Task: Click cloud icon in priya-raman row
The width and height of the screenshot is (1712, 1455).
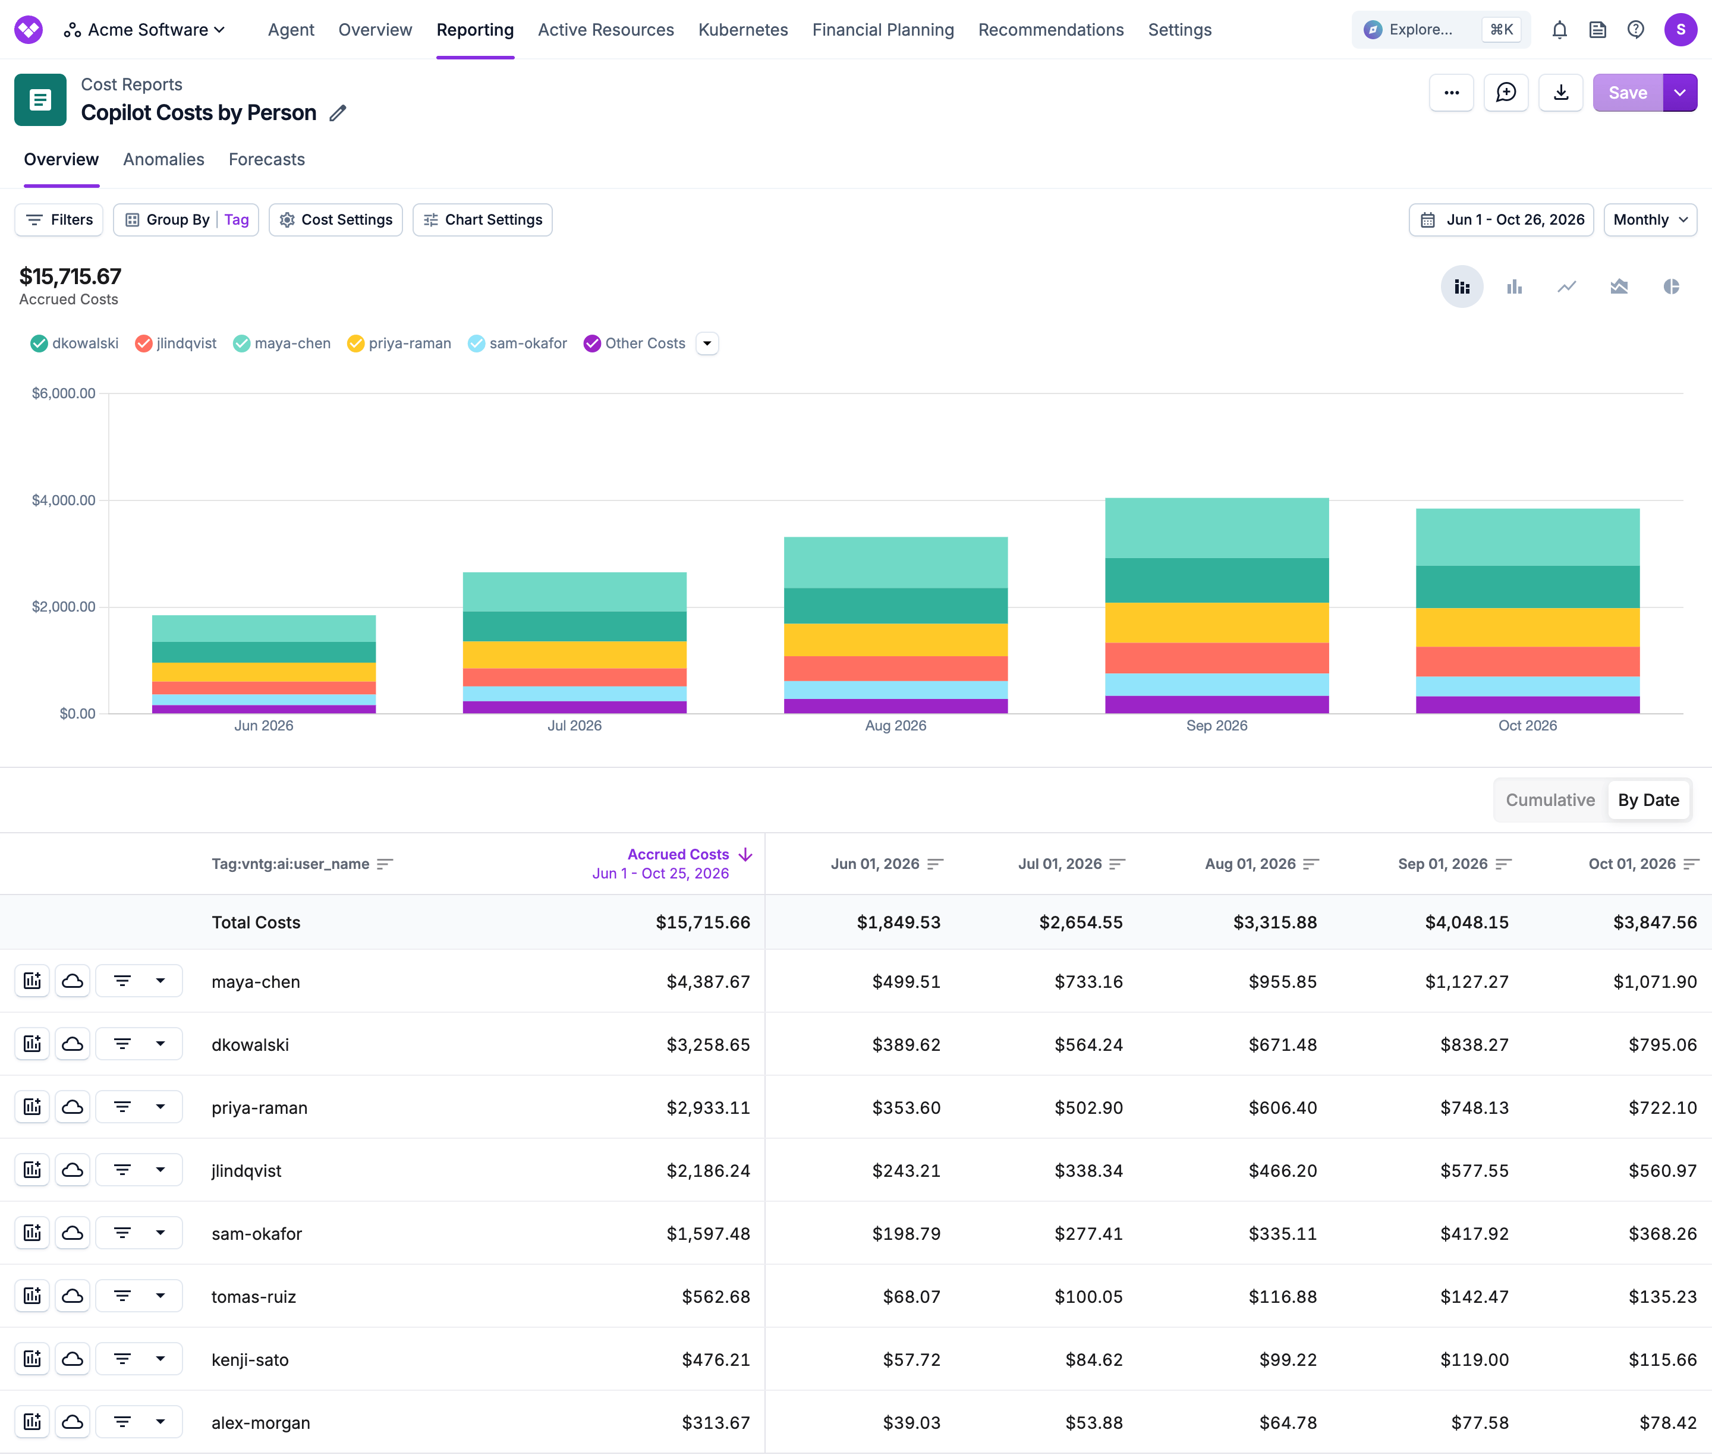Action: [x=73, y=1107]
